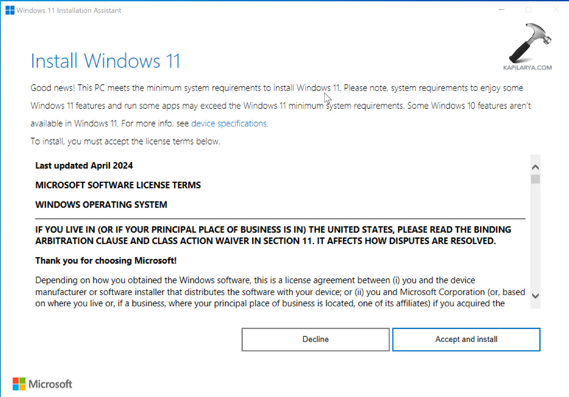
Task: Click the paragraph starting "Depending on how"
Action: coord(280,292)
